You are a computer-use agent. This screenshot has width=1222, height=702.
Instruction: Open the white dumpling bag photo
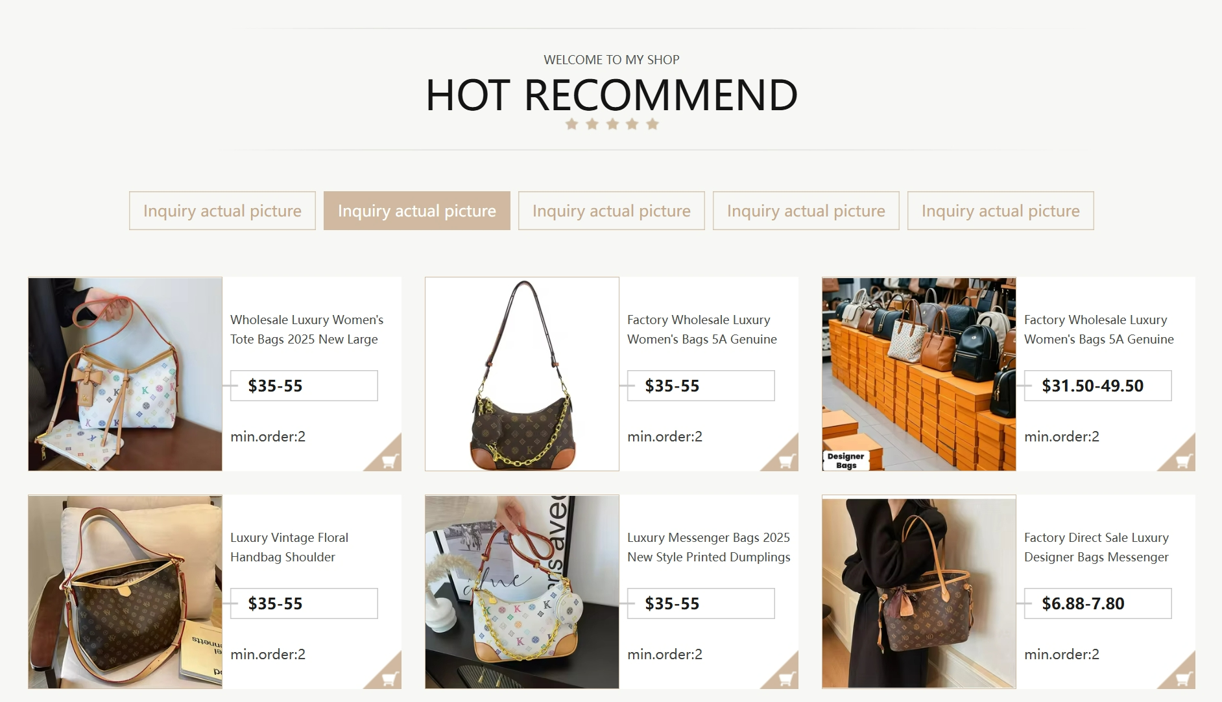[x=522, y=592]
